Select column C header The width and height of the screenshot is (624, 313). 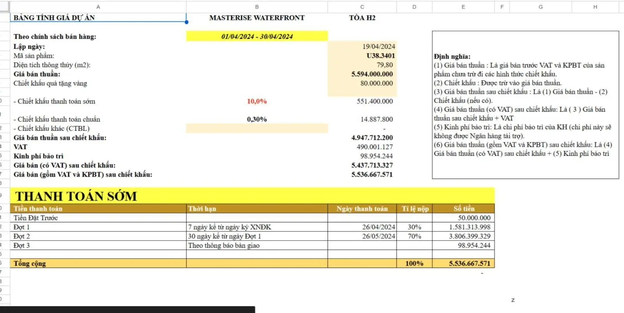coord(362,7)
